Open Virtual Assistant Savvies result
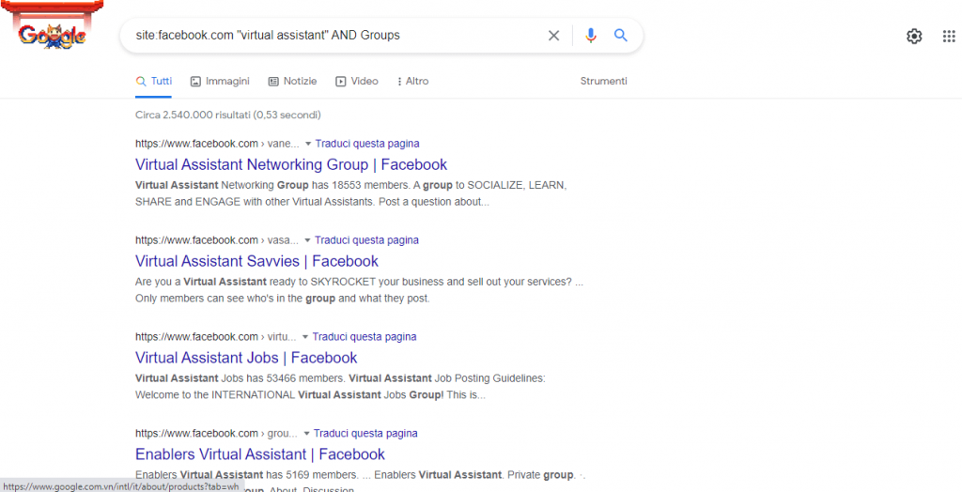 tap(256, 261)
